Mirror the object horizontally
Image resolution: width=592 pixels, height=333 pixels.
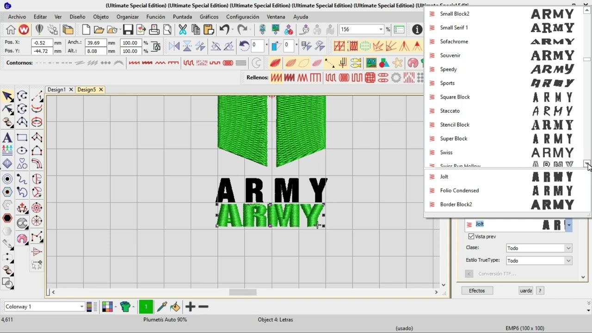point(174,46)
